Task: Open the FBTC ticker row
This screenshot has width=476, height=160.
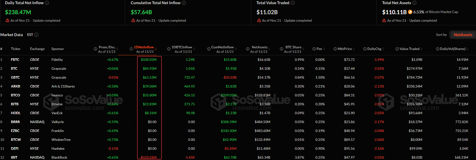Action: tap(15, 60)
